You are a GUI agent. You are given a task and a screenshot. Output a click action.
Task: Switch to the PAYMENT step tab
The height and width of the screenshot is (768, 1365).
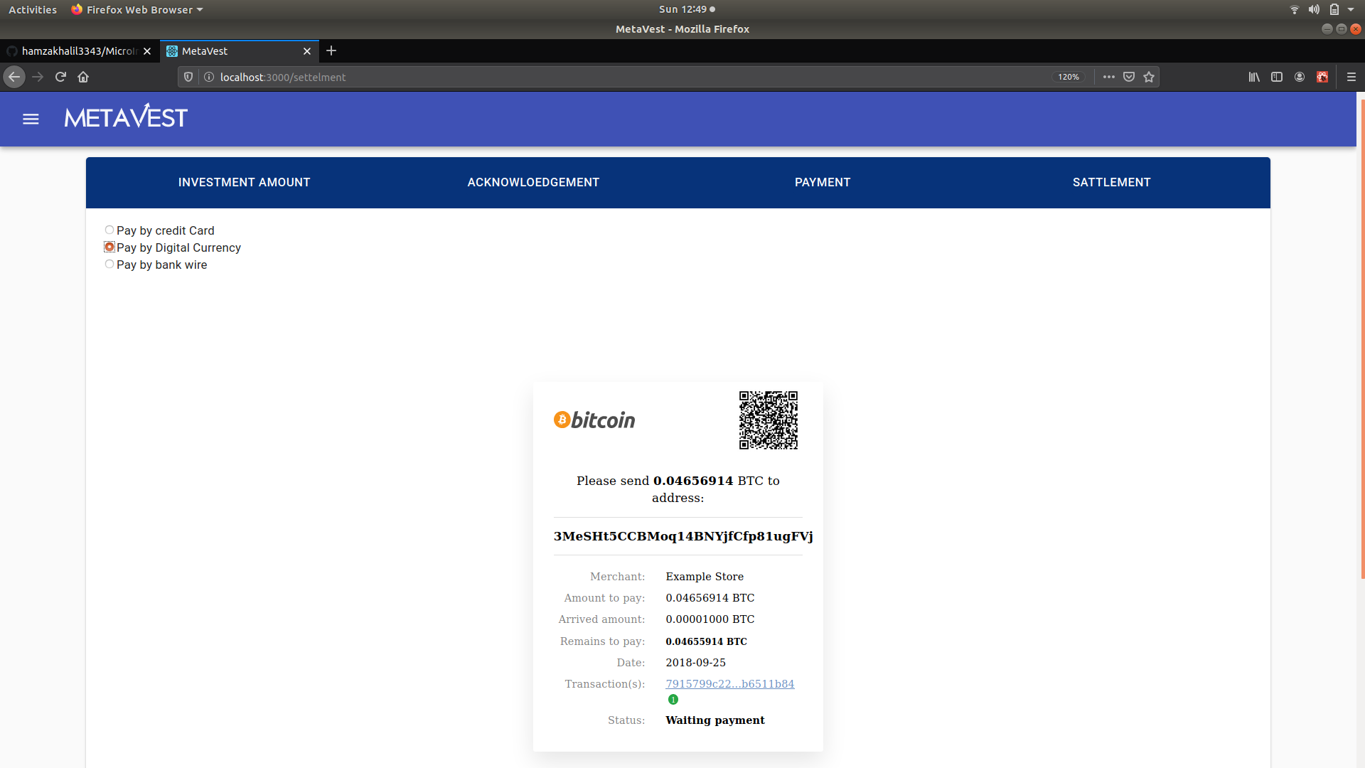click(x=822, y=183)
